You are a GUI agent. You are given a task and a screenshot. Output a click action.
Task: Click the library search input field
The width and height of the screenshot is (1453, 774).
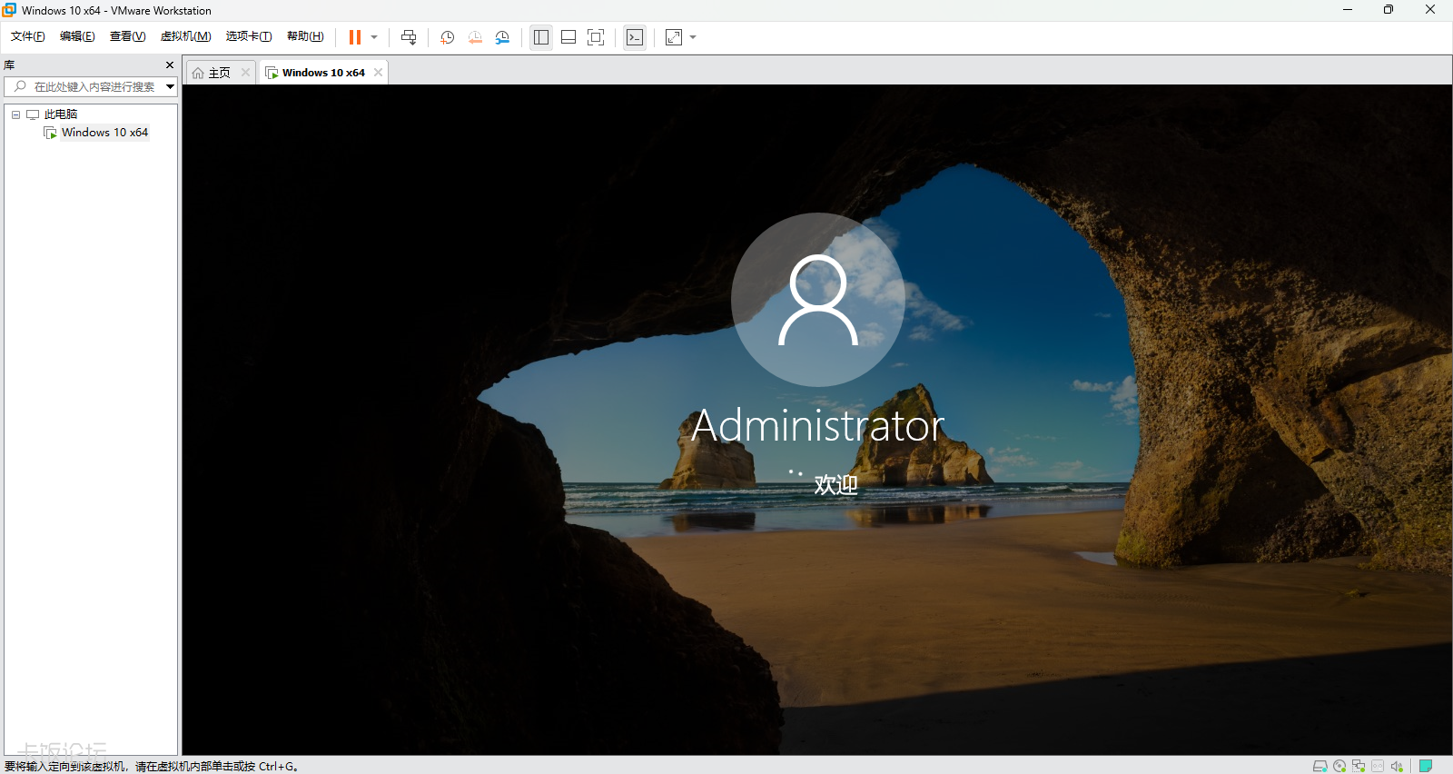[x=91, y=87]
